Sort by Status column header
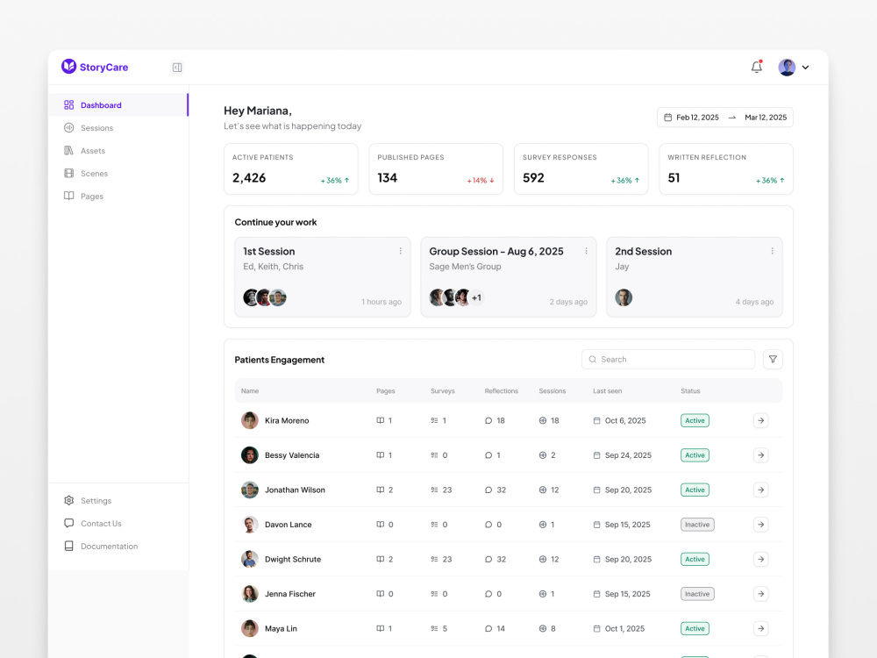The image size is (877, 658). [x=690, y=391]
